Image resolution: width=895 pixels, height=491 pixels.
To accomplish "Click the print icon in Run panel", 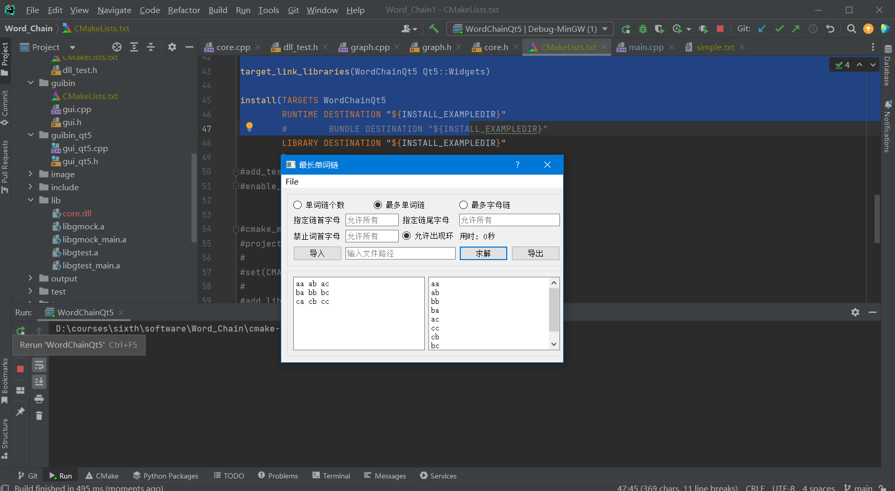I will (x=39, y=399).
